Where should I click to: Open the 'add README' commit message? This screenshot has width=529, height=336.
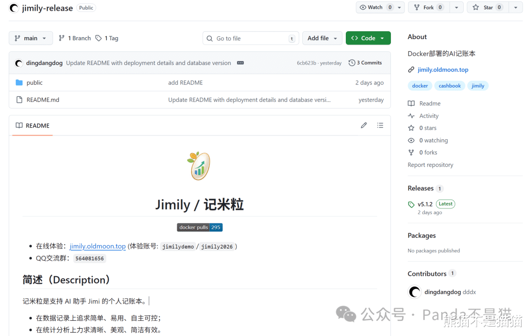pos(185,83)
